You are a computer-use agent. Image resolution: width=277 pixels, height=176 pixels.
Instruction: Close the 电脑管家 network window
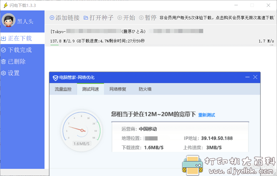pos(255,77)
